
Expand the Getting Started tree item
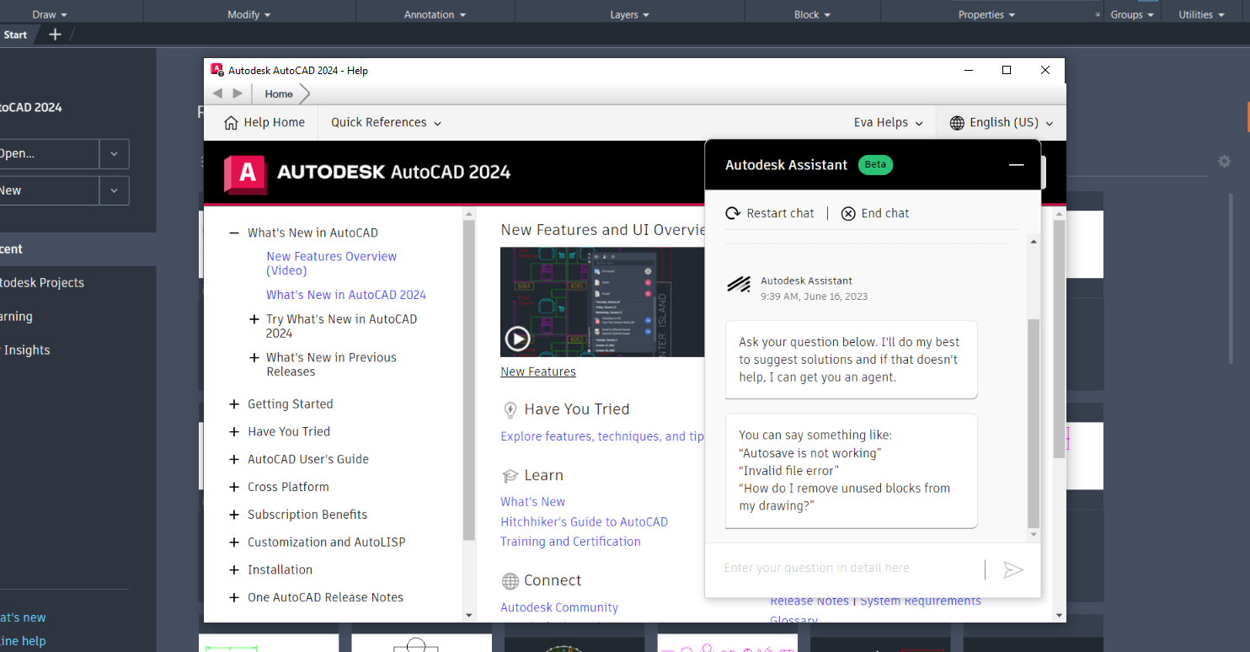(234, 404)
